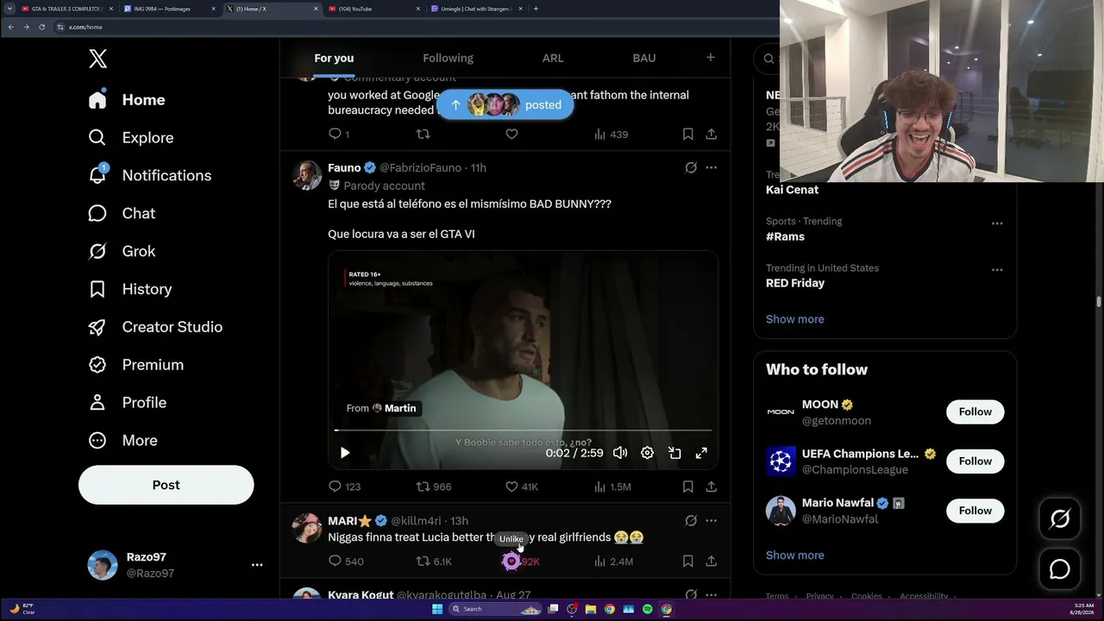Open Chat in the left sidebar

coord(122,213)
